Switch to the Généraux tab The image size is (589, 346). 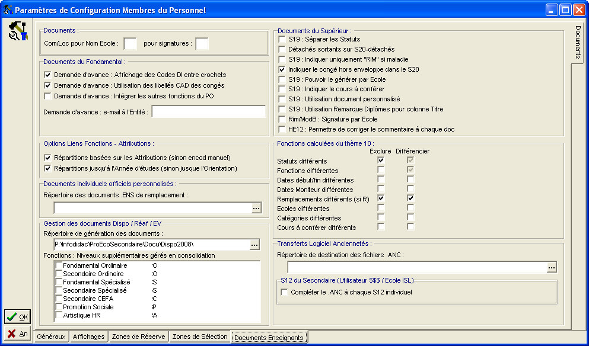point(51,337)
